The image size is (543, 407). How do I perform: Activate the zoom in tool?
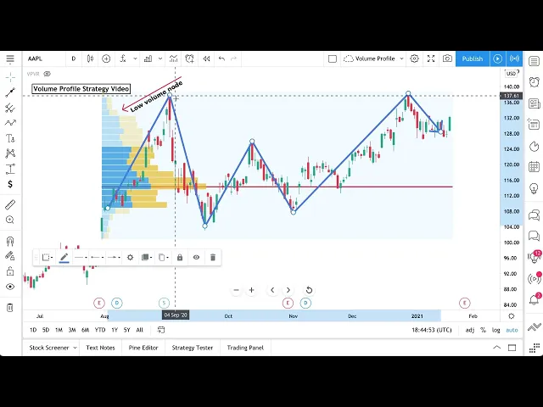click(x=10, y=220)
